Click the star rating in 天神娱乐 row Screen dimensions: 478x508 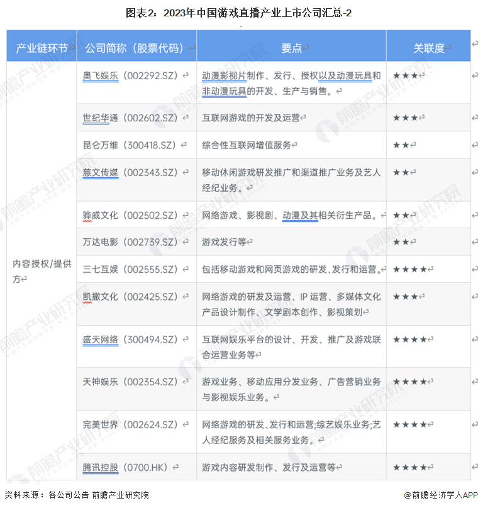410,382
